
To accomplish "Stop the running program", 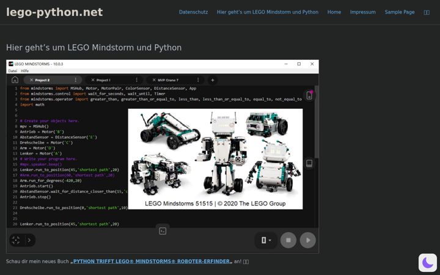I will 288,240.
